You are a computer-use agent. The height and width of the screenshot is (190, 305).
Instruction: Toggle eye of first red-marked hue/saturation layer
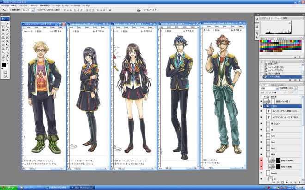point(261,161)
